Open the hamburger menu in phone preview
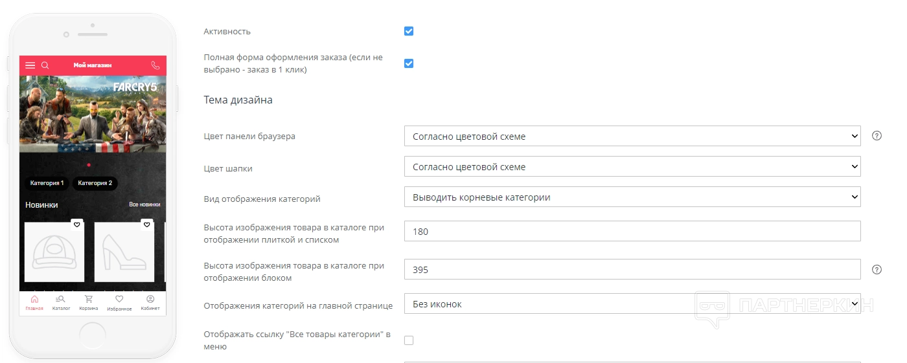 coord(30,65)
